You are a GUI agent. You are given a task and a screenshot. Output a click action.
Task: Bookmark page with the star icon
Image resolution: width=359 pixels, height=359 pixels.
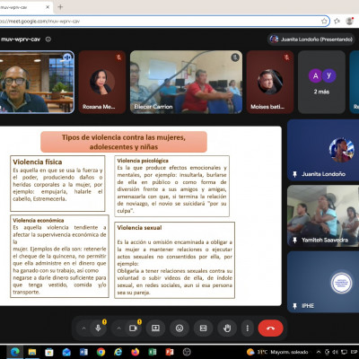324,21
